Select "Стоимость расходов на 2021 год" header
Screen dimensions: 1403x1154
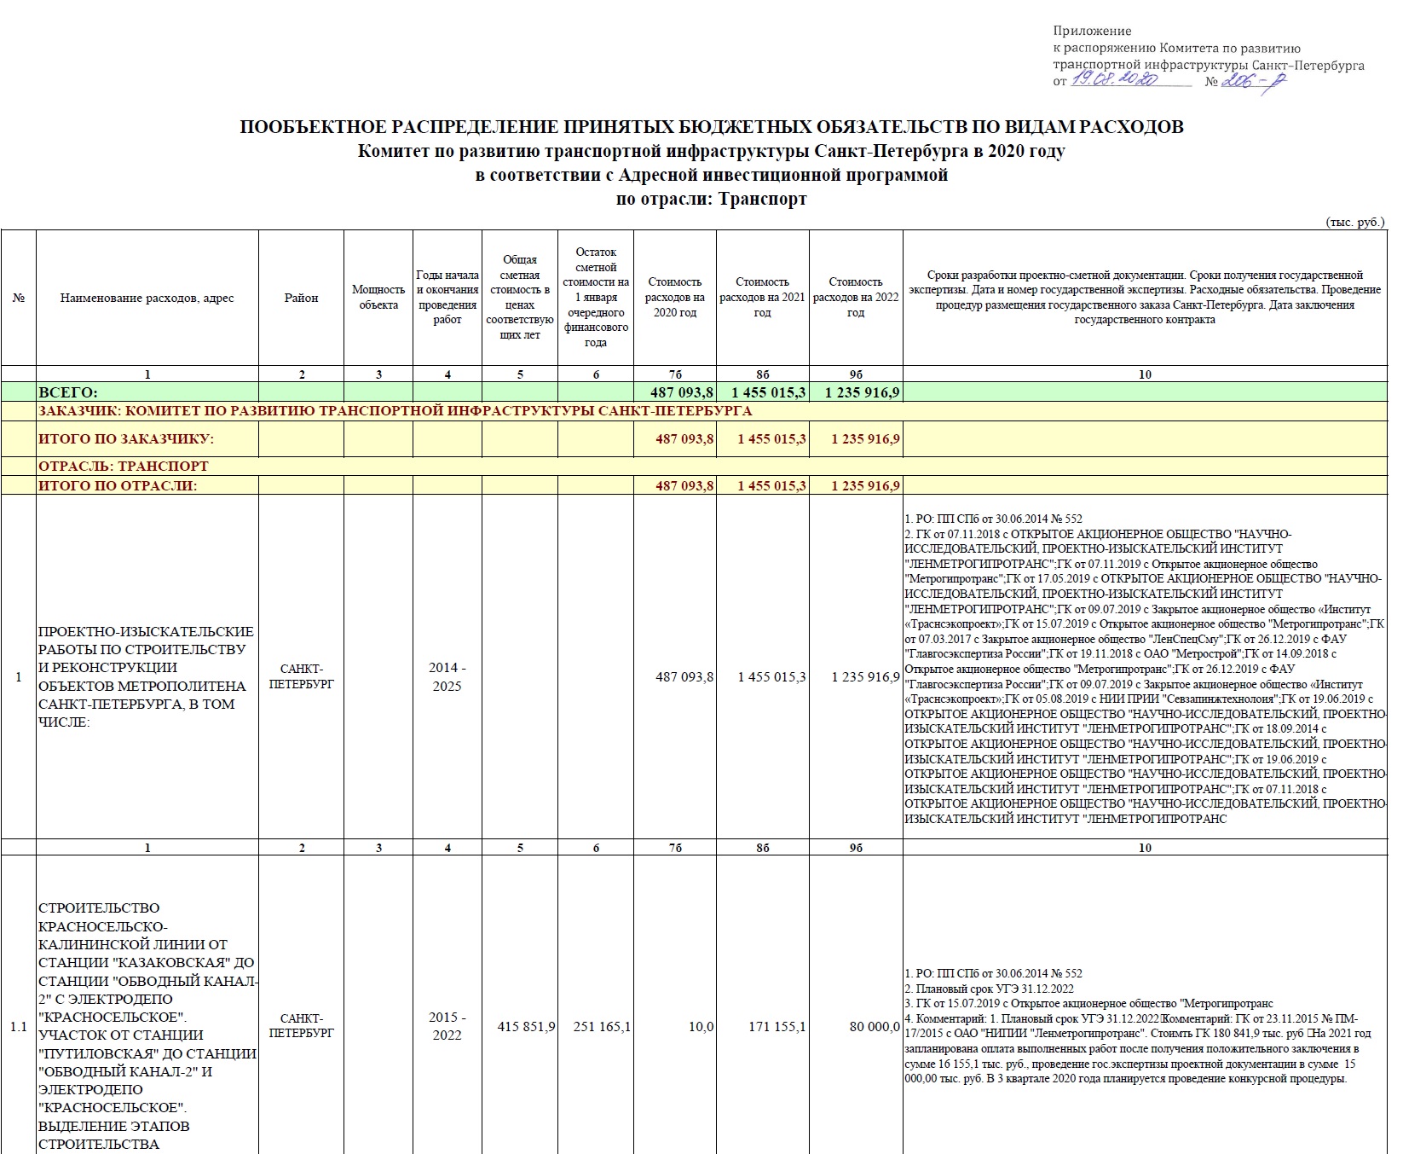click(x=762, y=298)
